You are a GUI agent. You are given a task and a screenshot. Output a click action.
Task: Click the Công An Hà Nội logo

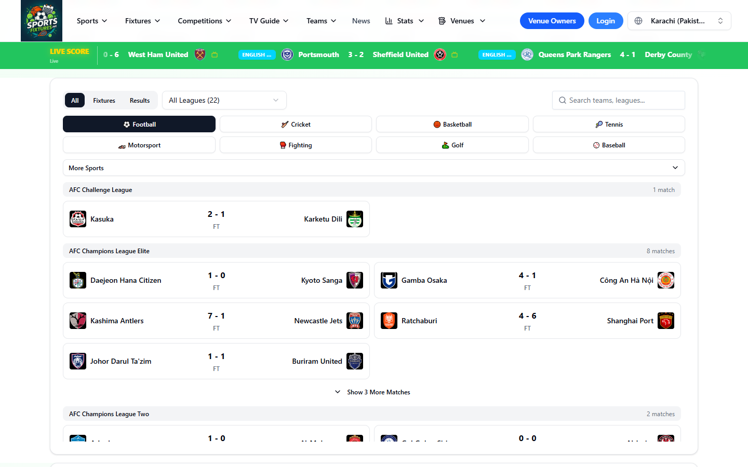666,280
